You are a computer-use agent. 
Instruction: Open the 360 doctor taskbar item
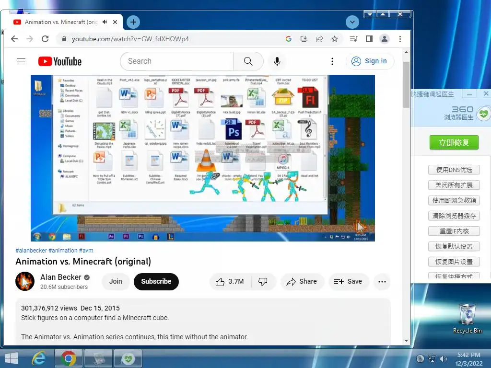point(128,358)
